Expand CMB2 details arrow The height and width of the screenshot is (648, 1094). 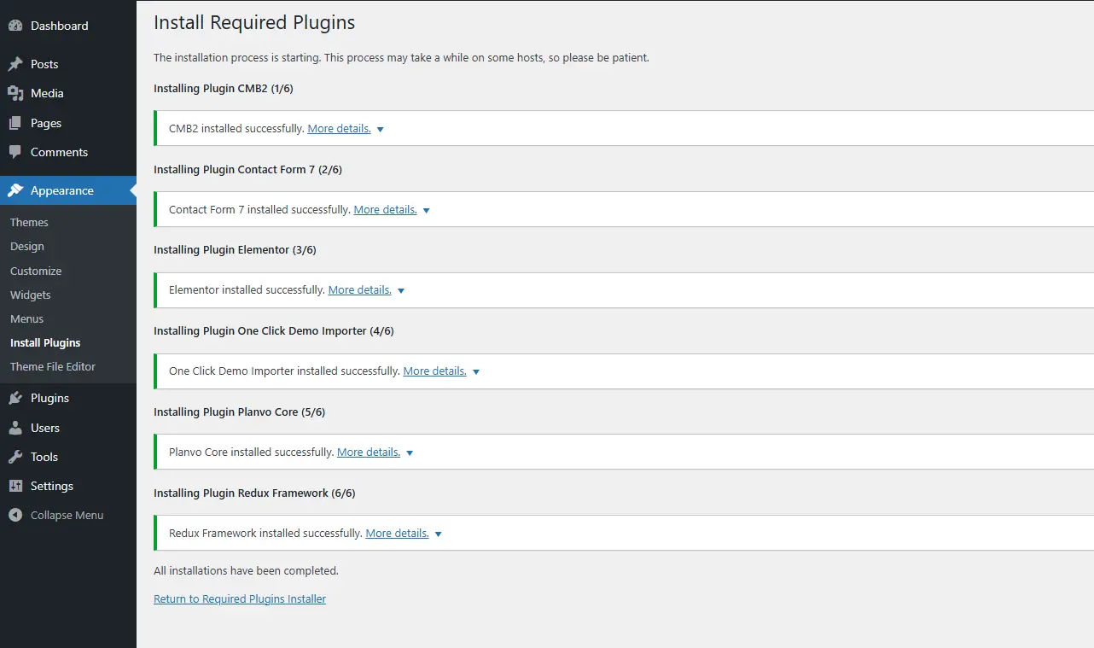[381, 130]
